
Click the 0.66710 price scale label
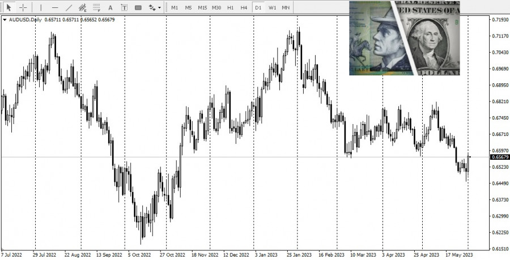pos(500,134)
